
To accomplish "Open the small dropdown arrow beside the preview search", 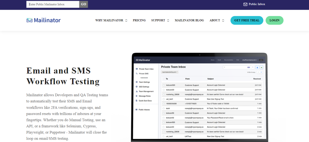I will pyautogui.click(x=253, y=67).
